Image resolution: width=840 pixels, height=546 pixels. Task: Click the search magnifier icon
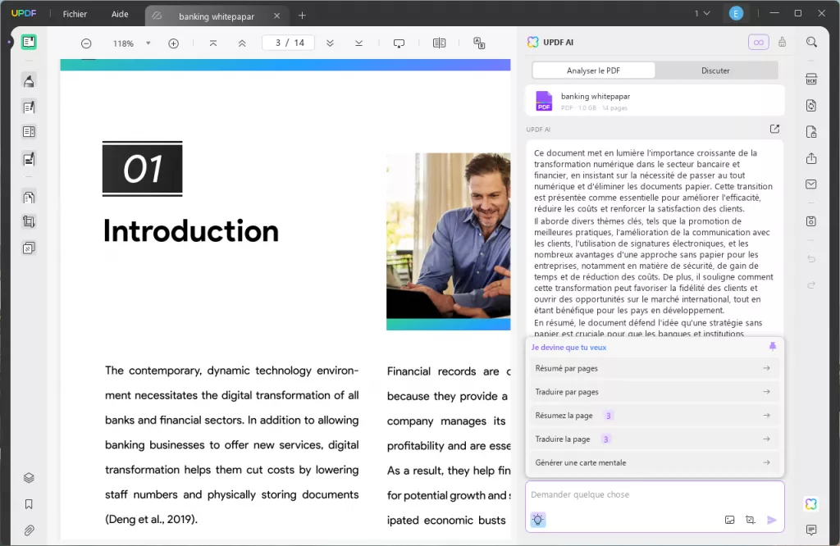(x=811, y=43)
